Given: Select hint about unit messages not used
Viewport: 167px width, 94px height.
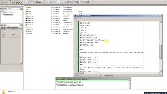Looking at the screenshot, I should [70, 86].
